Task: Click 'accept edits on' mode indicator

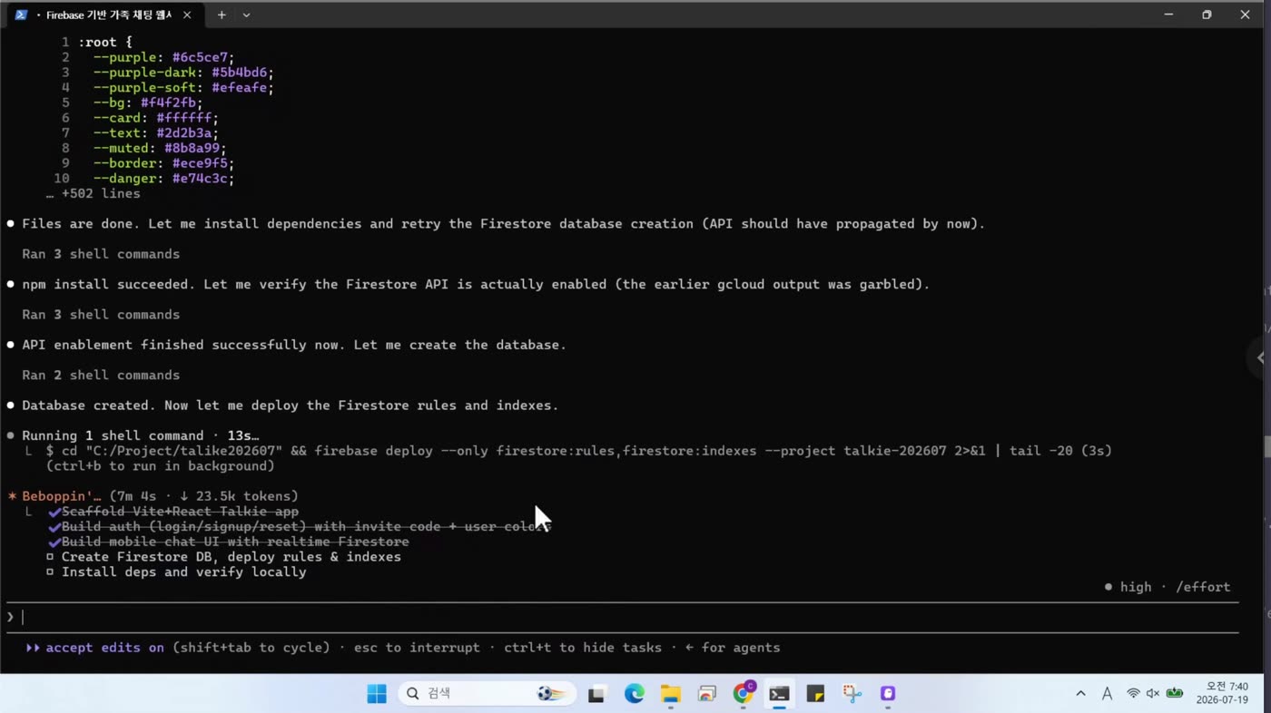Action: tap(95, 648)
